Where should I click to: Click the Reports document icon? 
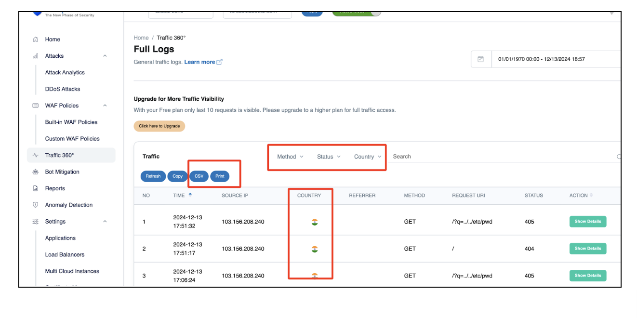click(x=35, y=188)
